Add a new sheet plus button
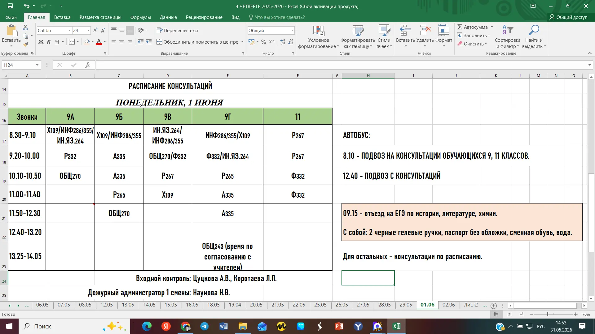The width and height of the screenshot is (595, 334). click(x=494, y=306)
